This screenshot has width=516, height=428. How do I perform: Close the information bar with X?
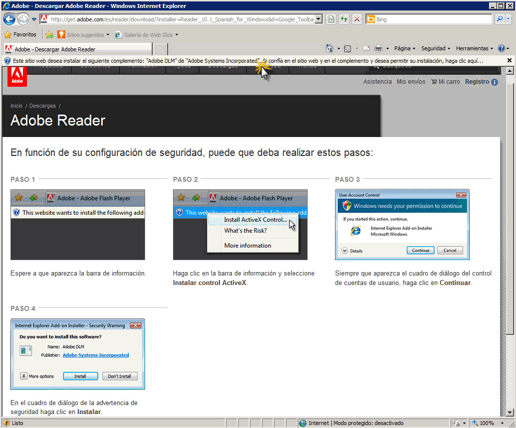(x=509, y=60)
